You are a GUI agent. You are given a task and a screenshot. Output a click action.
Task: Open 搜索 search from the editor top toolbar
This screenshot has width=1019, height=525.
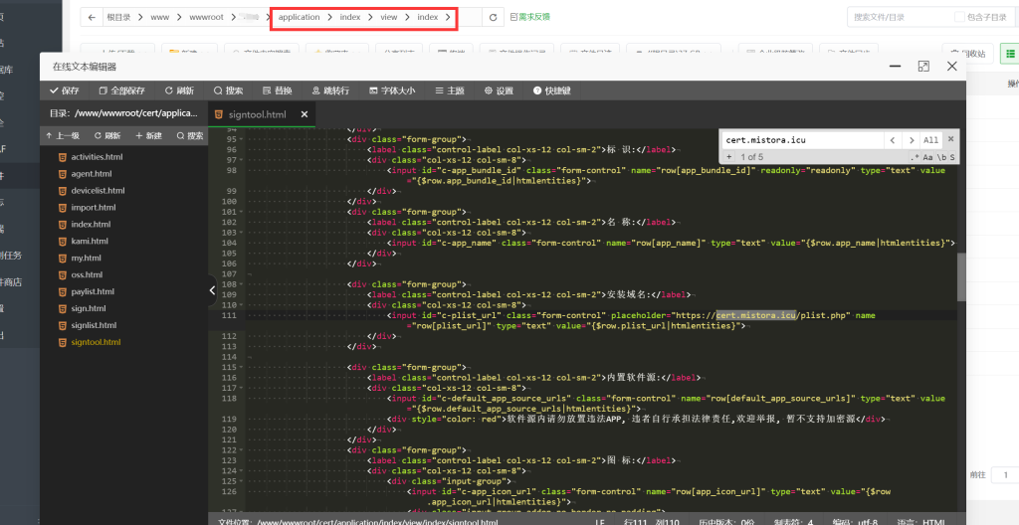tap(228, 90)
